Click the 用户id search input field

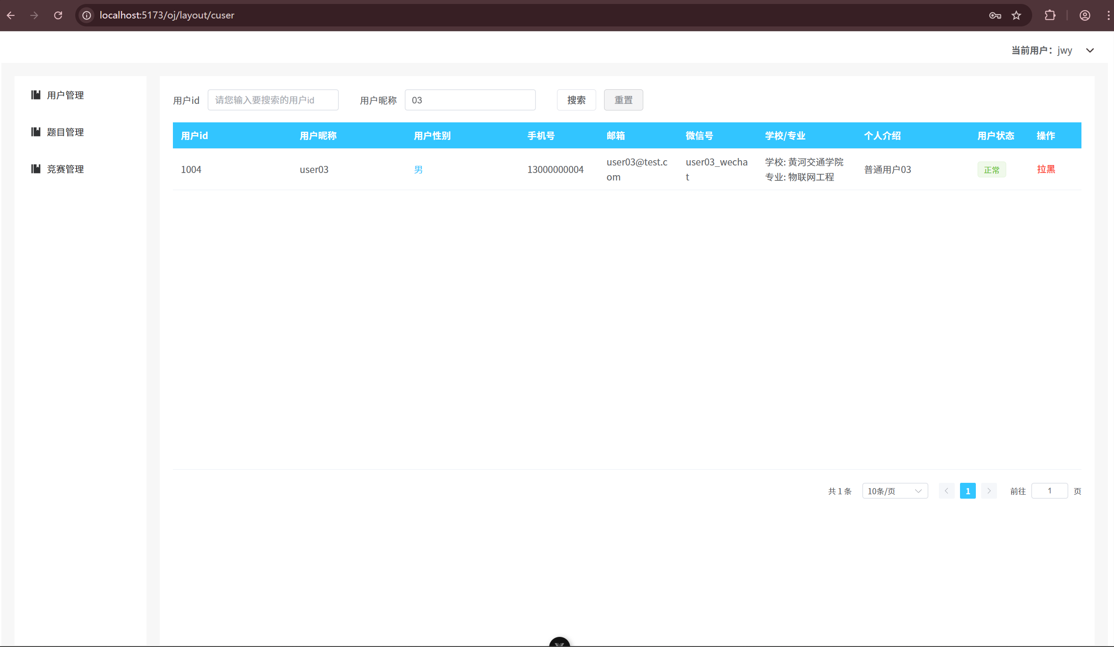[x=273, y=100]
